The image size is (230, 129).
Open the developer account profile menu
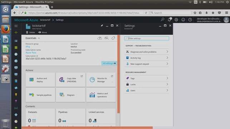(x=212, y=20)
